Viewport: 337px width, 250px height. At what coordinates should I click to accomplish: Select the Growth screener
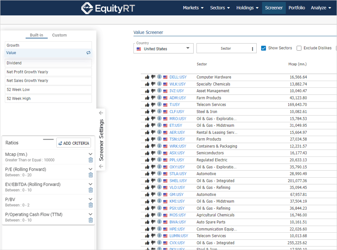48,45
